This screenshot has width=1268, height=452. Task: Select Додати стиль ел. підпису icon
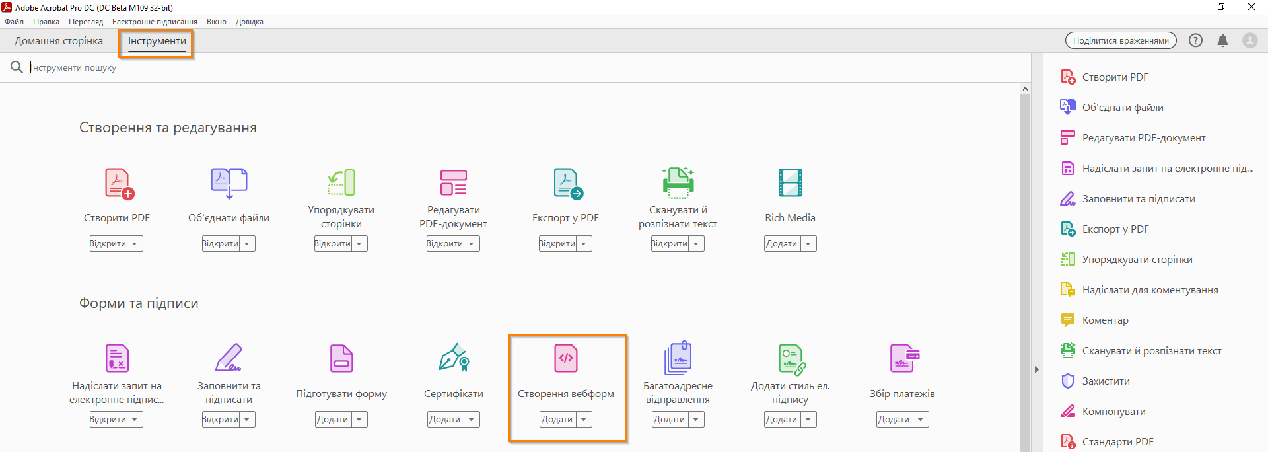tap(792, 359)
